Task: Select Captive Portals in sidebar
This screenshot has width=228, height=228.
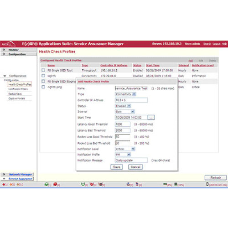Action: click(16, 98)
